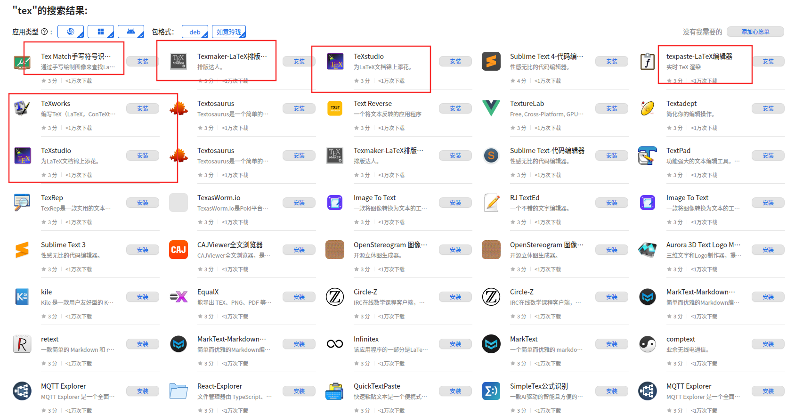Open the Infinitex infinity icon

(x=335, y=344)
